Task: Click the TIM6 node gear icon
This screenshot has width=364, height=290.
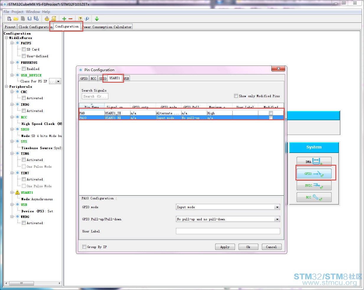Action: tap(17, 154)
